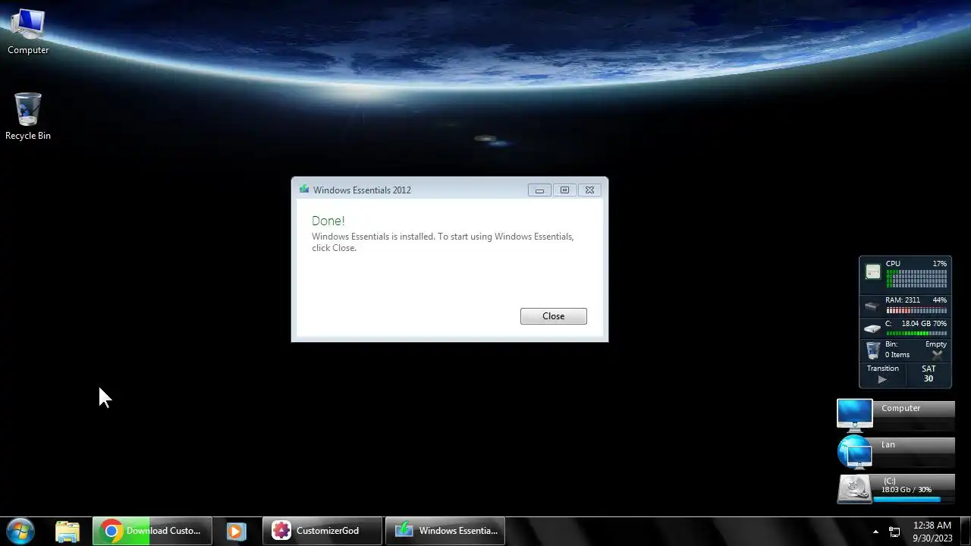Show hidden system tray icons

click(875, 532)
